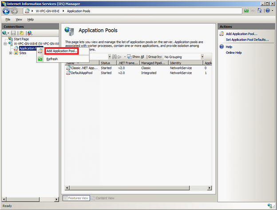Image resolution: width=277 pixels, height=210 pixels.
Task: Click the Show All button
Action: pos(136,57)
